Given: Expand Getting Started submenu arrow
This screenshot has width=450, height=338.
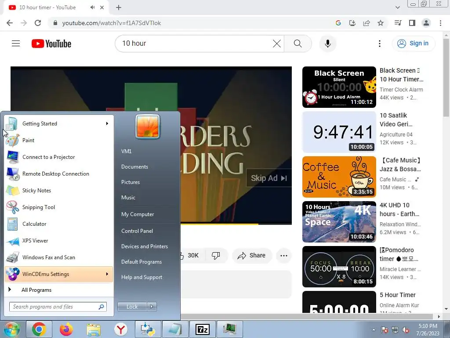Looking at the screenshot, I should coord(107,124).
